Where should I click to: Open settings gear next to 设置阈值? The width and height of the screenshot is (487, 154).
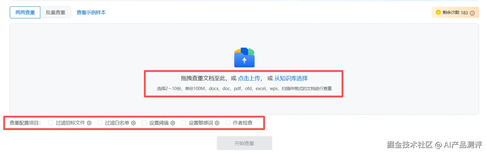[173, 123]
